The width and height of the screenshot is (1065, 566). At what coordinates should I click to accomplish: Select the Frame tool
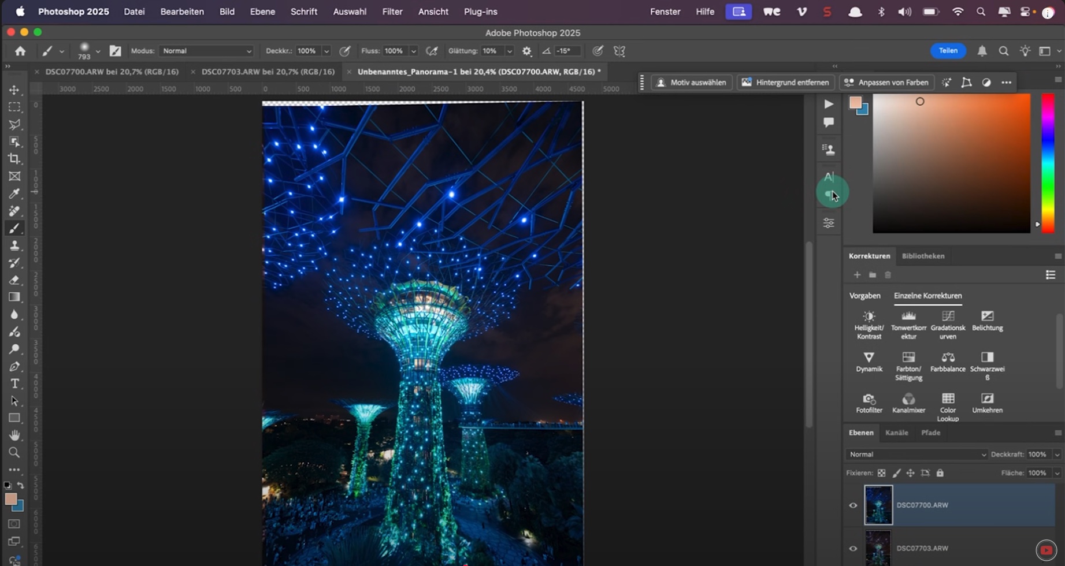14,176
